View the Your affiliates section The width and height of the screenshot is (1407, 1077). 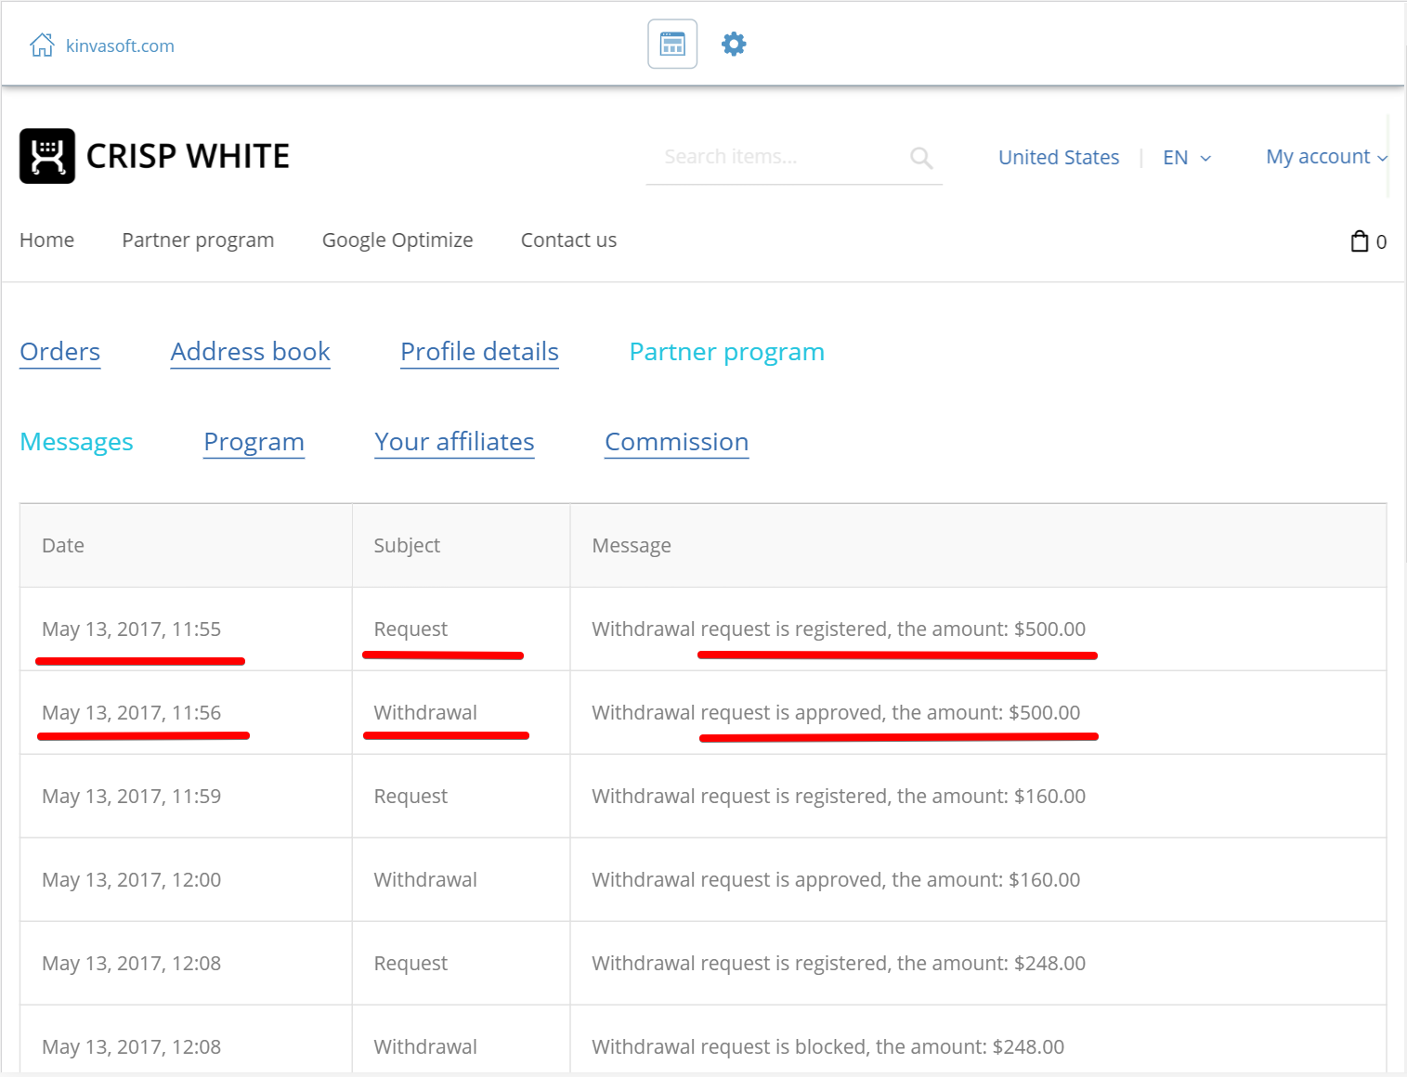tap(454, 442)
